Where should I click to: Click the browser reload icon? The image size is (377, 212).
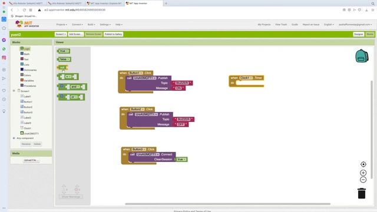(24, 10)
